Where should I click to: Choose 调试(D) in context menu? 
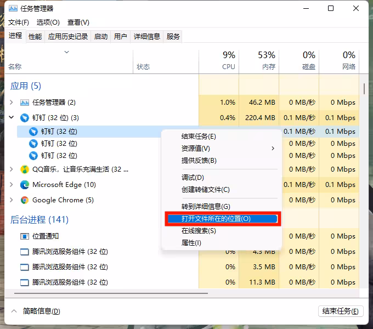222,178
